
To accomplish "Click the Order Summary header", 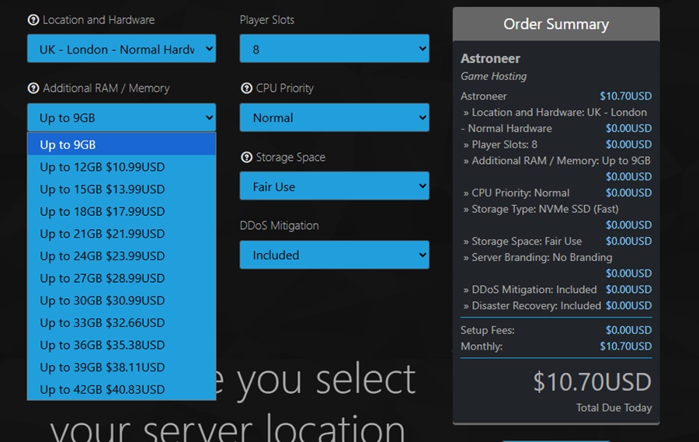I will (x=556, y=24).
